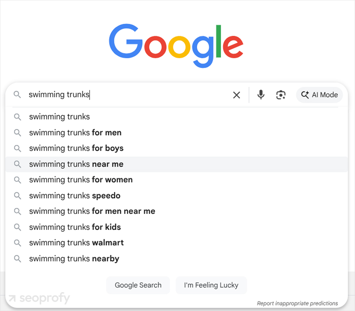
Task: Click the AI Mode button
Action: coord(319,95)
